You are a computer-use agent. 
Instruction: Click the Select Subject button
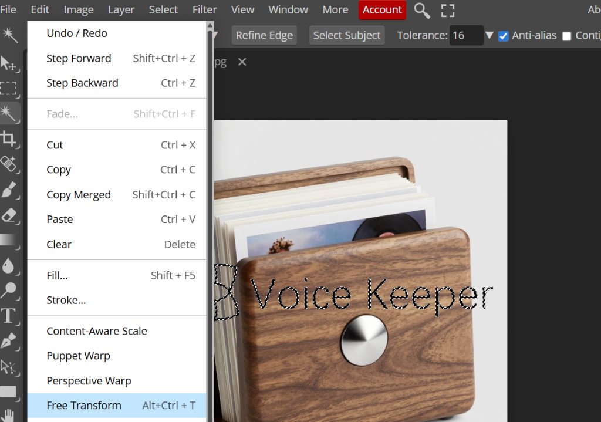(x=346, y=35)
